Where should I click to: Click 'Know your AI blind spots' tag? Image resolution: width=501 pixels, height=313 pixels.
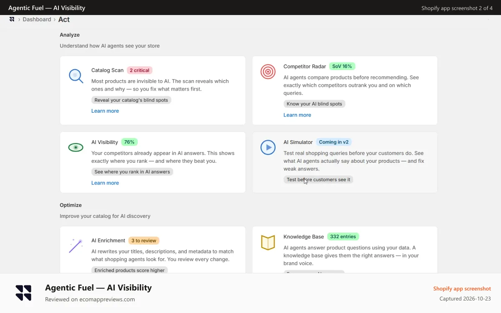(x=314, y=104)
